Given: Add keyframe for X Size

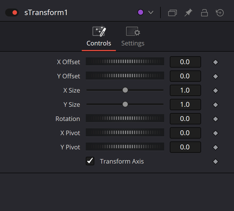Looking at the screenshot, I should point(215,90).
